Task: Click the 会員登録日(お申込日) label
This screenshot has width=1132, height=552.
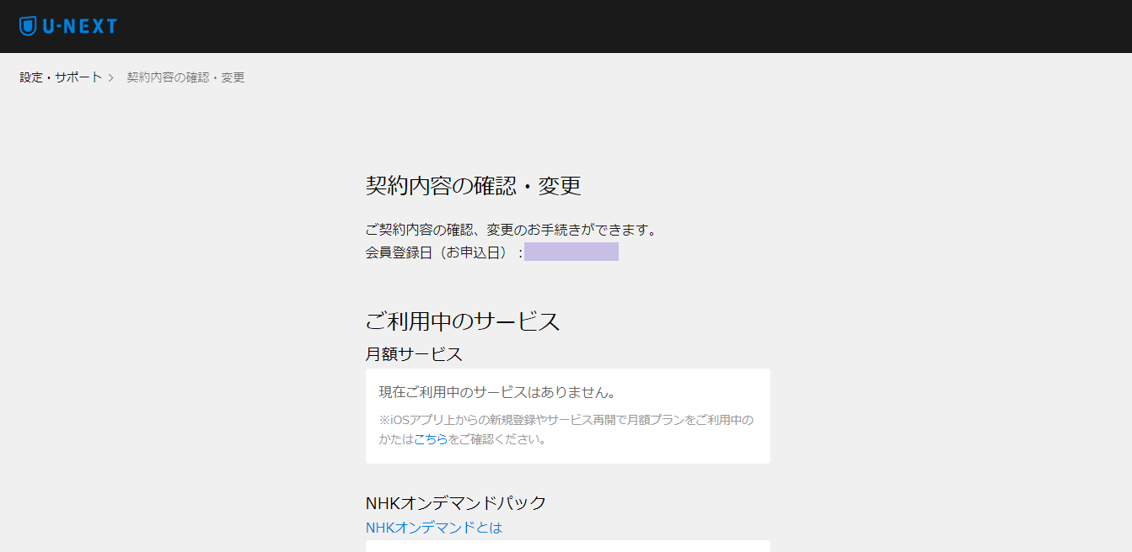Action: pos(438,252)
